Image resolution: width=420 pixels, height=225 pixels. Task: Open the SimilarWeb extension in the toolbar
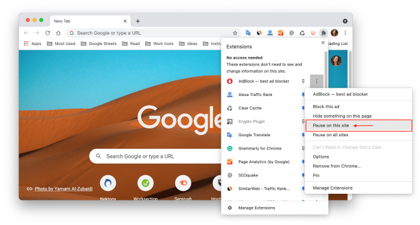point(259,33)
